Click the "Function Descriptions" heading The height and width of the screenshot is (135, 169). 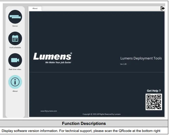[x=84, y=123]
